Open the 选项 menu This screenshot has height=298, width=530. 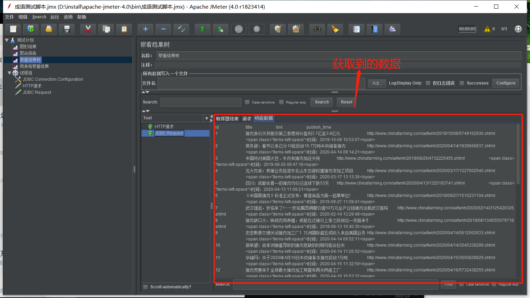click(x=68, y=17)
